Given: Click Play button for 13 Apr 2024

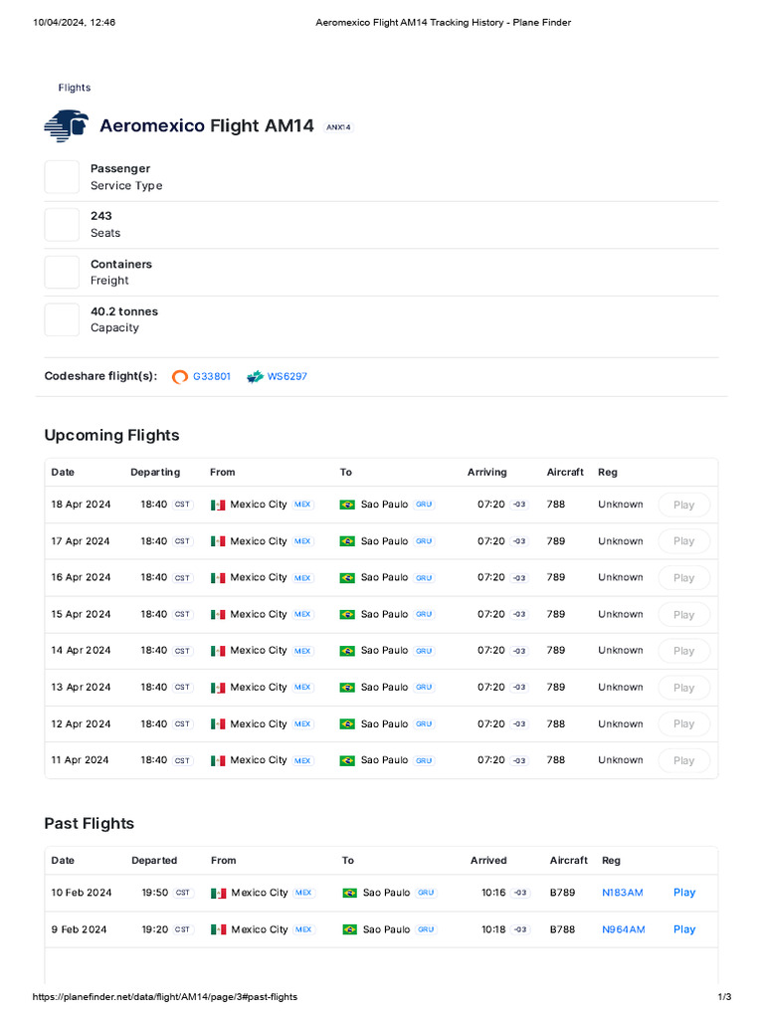Looking at the screenshot, I should [x=684, y=688].
